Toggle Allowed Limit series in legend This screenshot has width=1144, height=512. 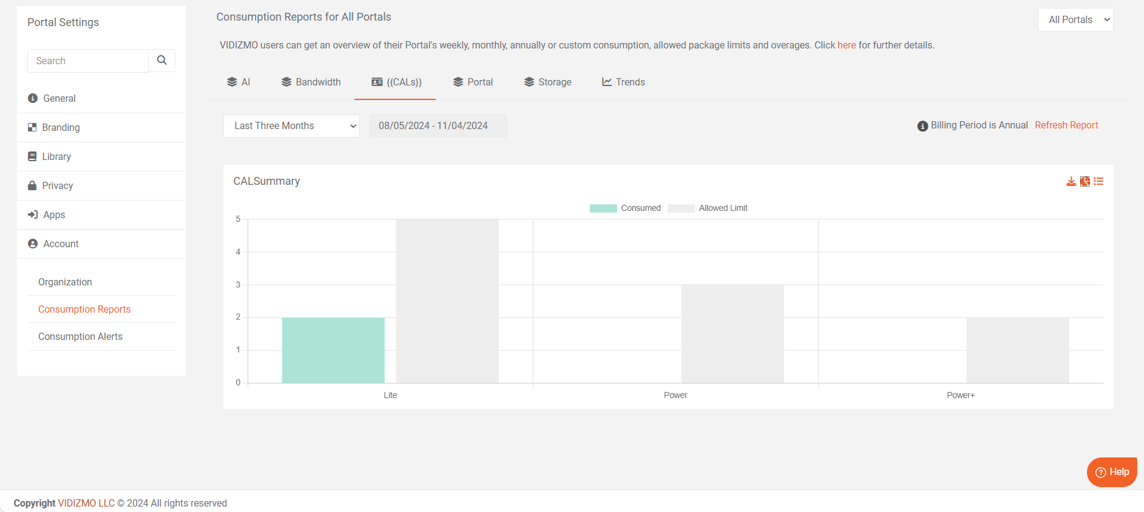tap(708, 208)
